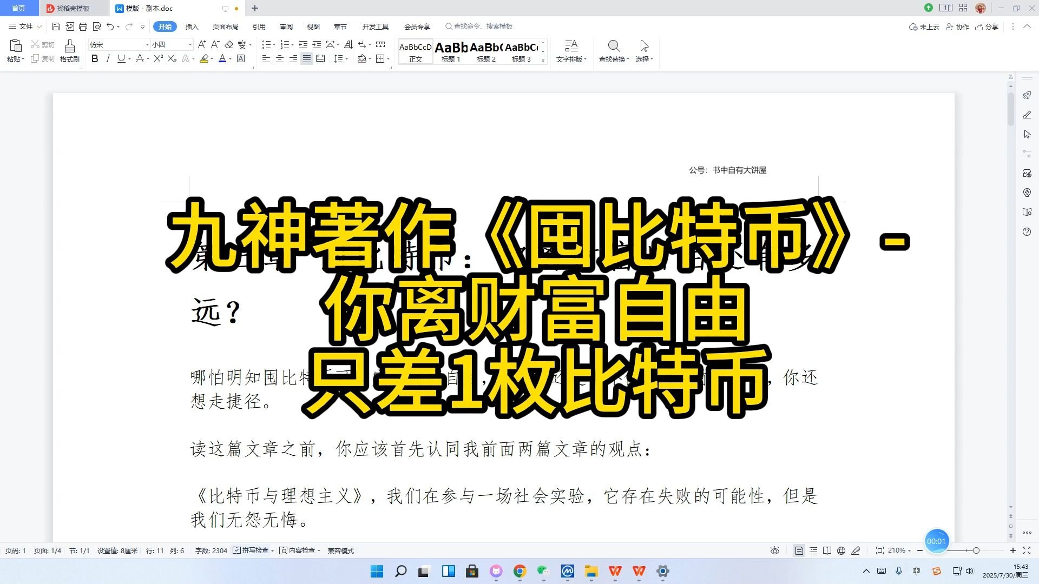Open Chrome from the Windows taskbar
Viewport: 1039px width, 584px height.
pyautogui.click(x=519, y=571)
